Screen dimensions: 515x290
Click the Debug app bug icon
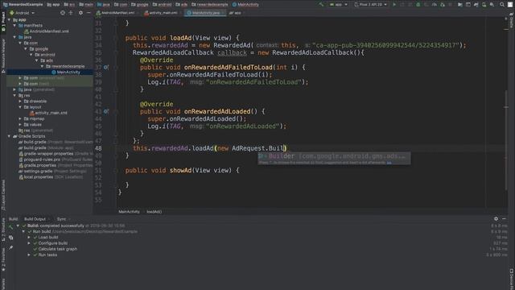point(418,5)
